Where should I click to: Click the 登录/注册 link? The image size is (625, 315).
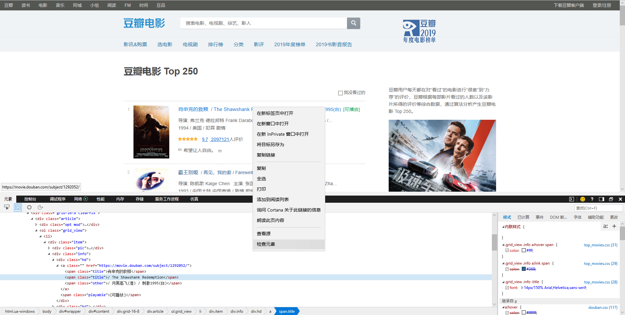(x=602, y=5)
